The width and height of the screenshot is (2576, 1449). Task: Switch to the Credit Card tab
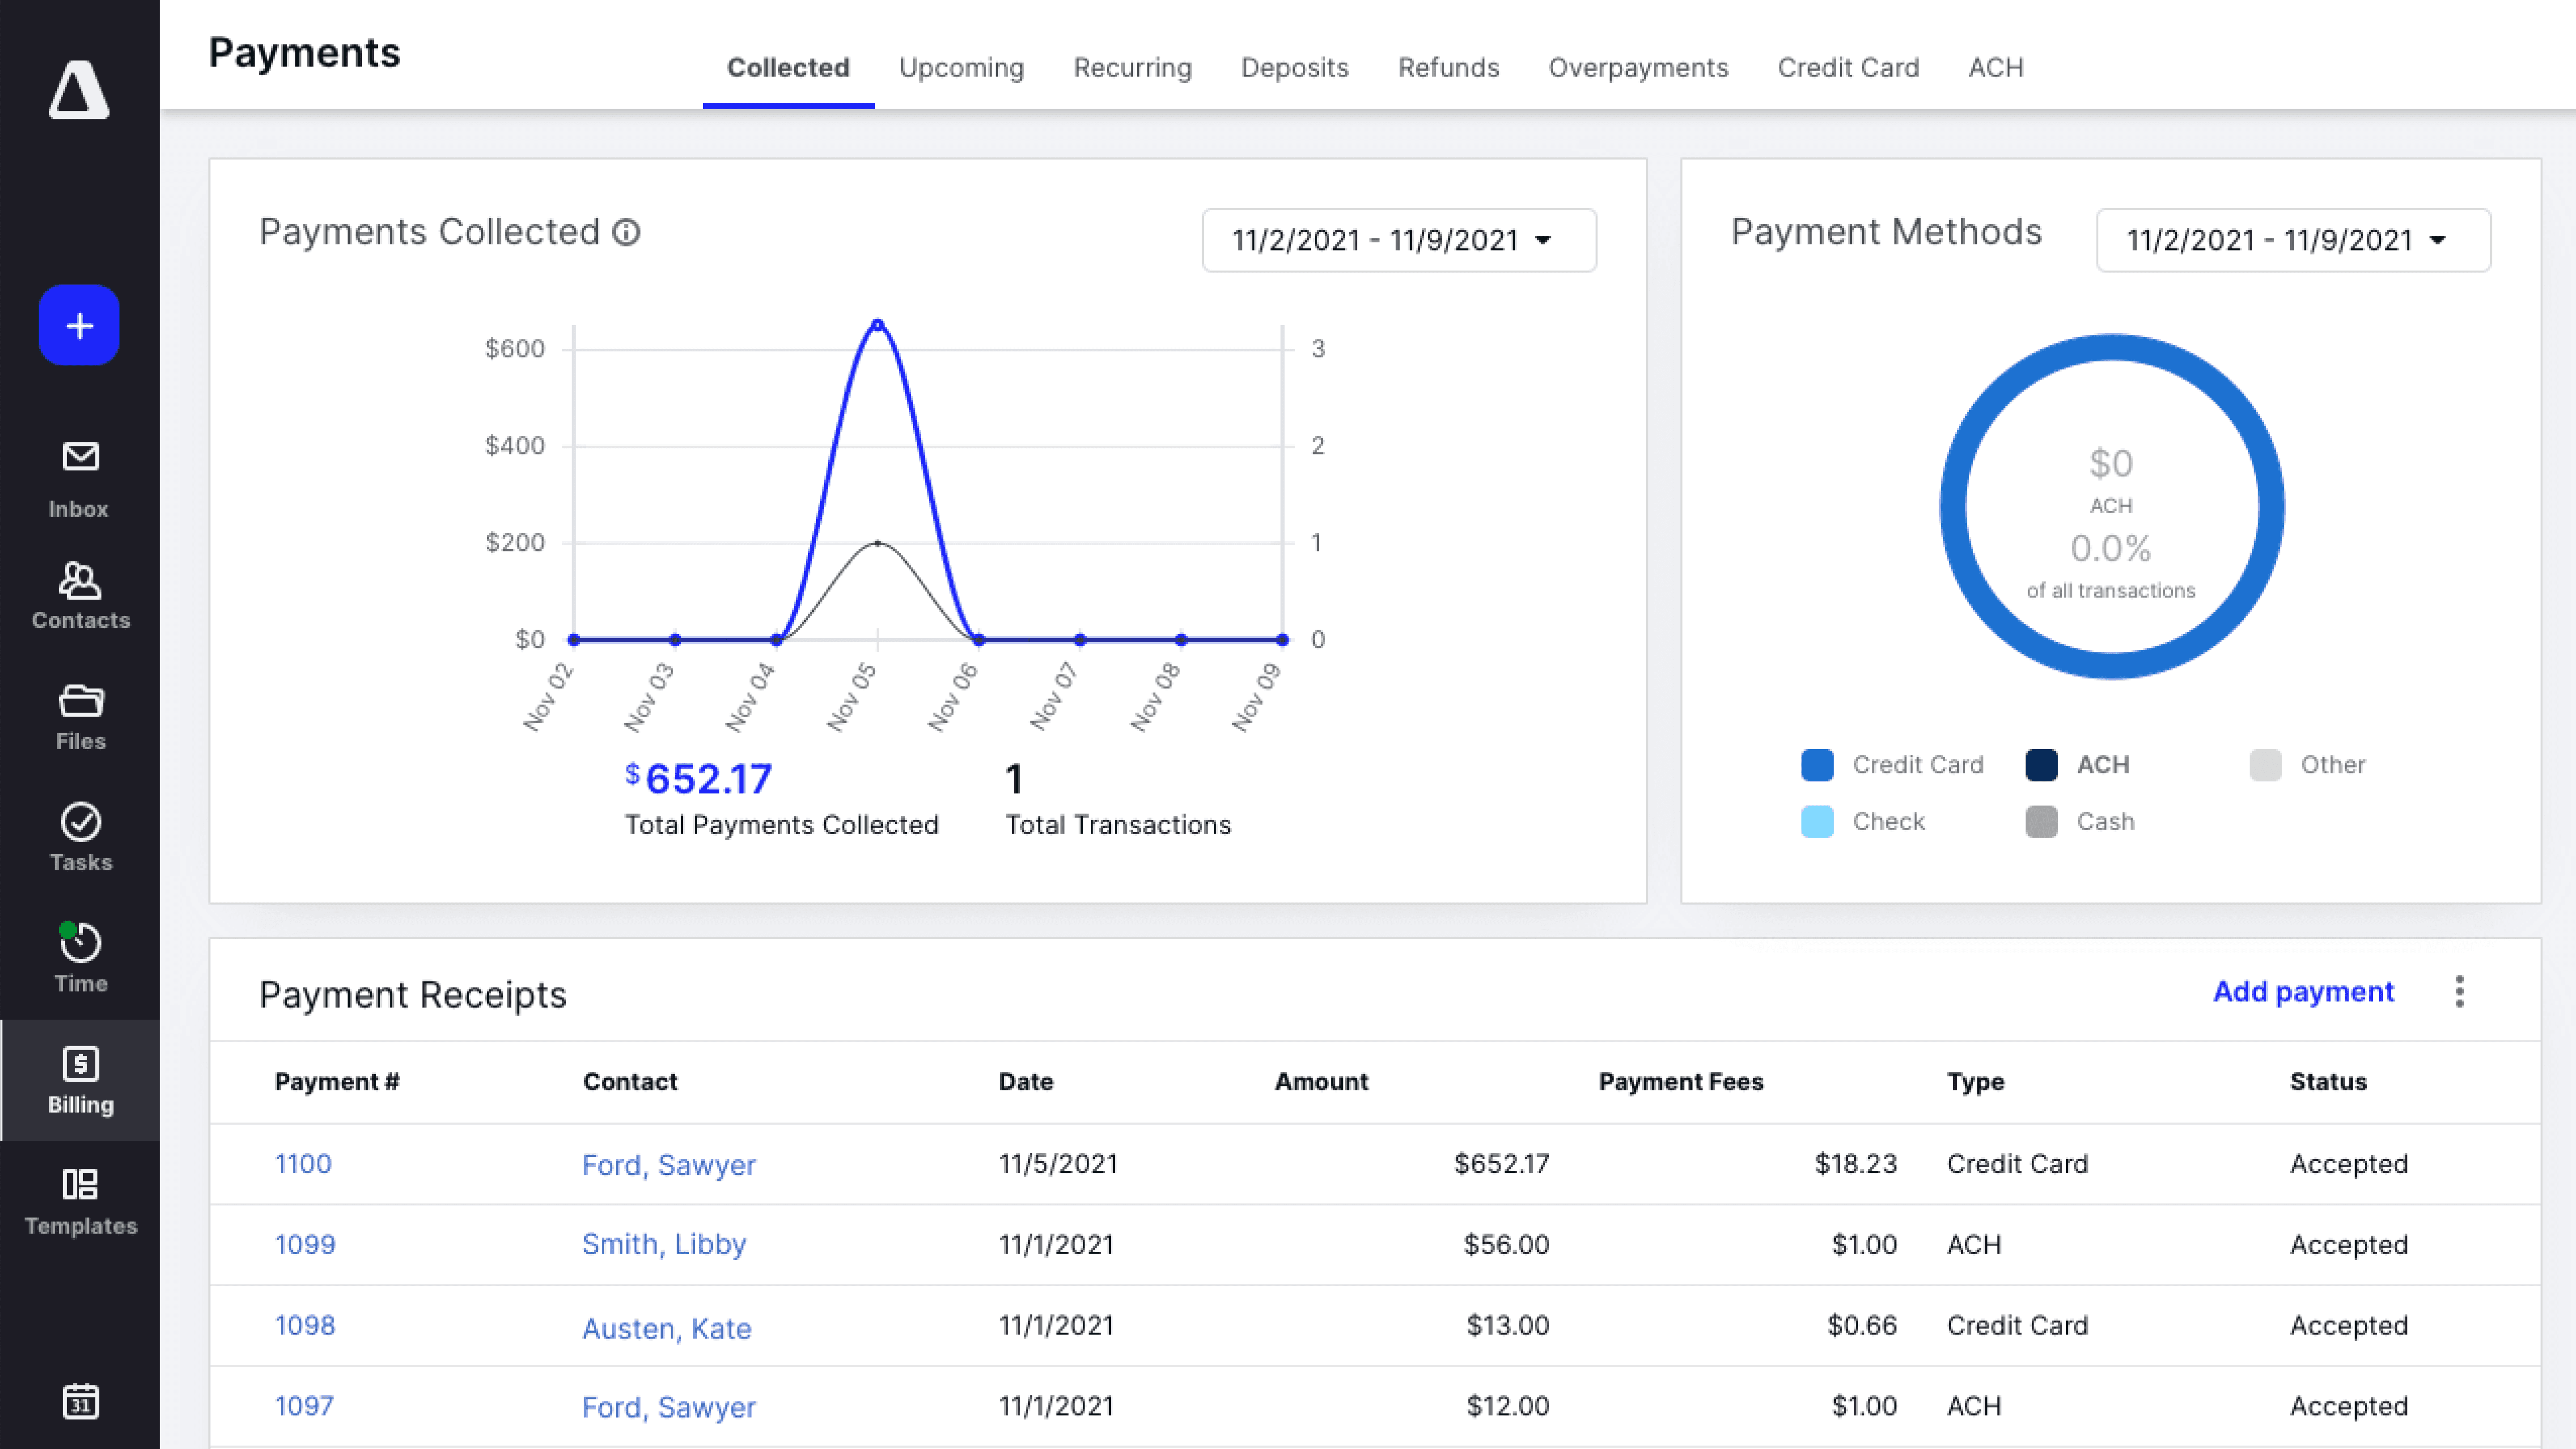click(x=1848, y=67)
